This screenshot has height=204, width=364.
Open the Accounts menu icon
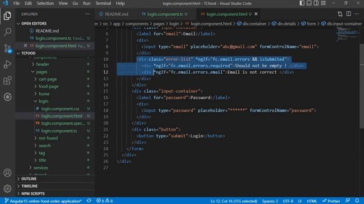[x=7, y=172]
